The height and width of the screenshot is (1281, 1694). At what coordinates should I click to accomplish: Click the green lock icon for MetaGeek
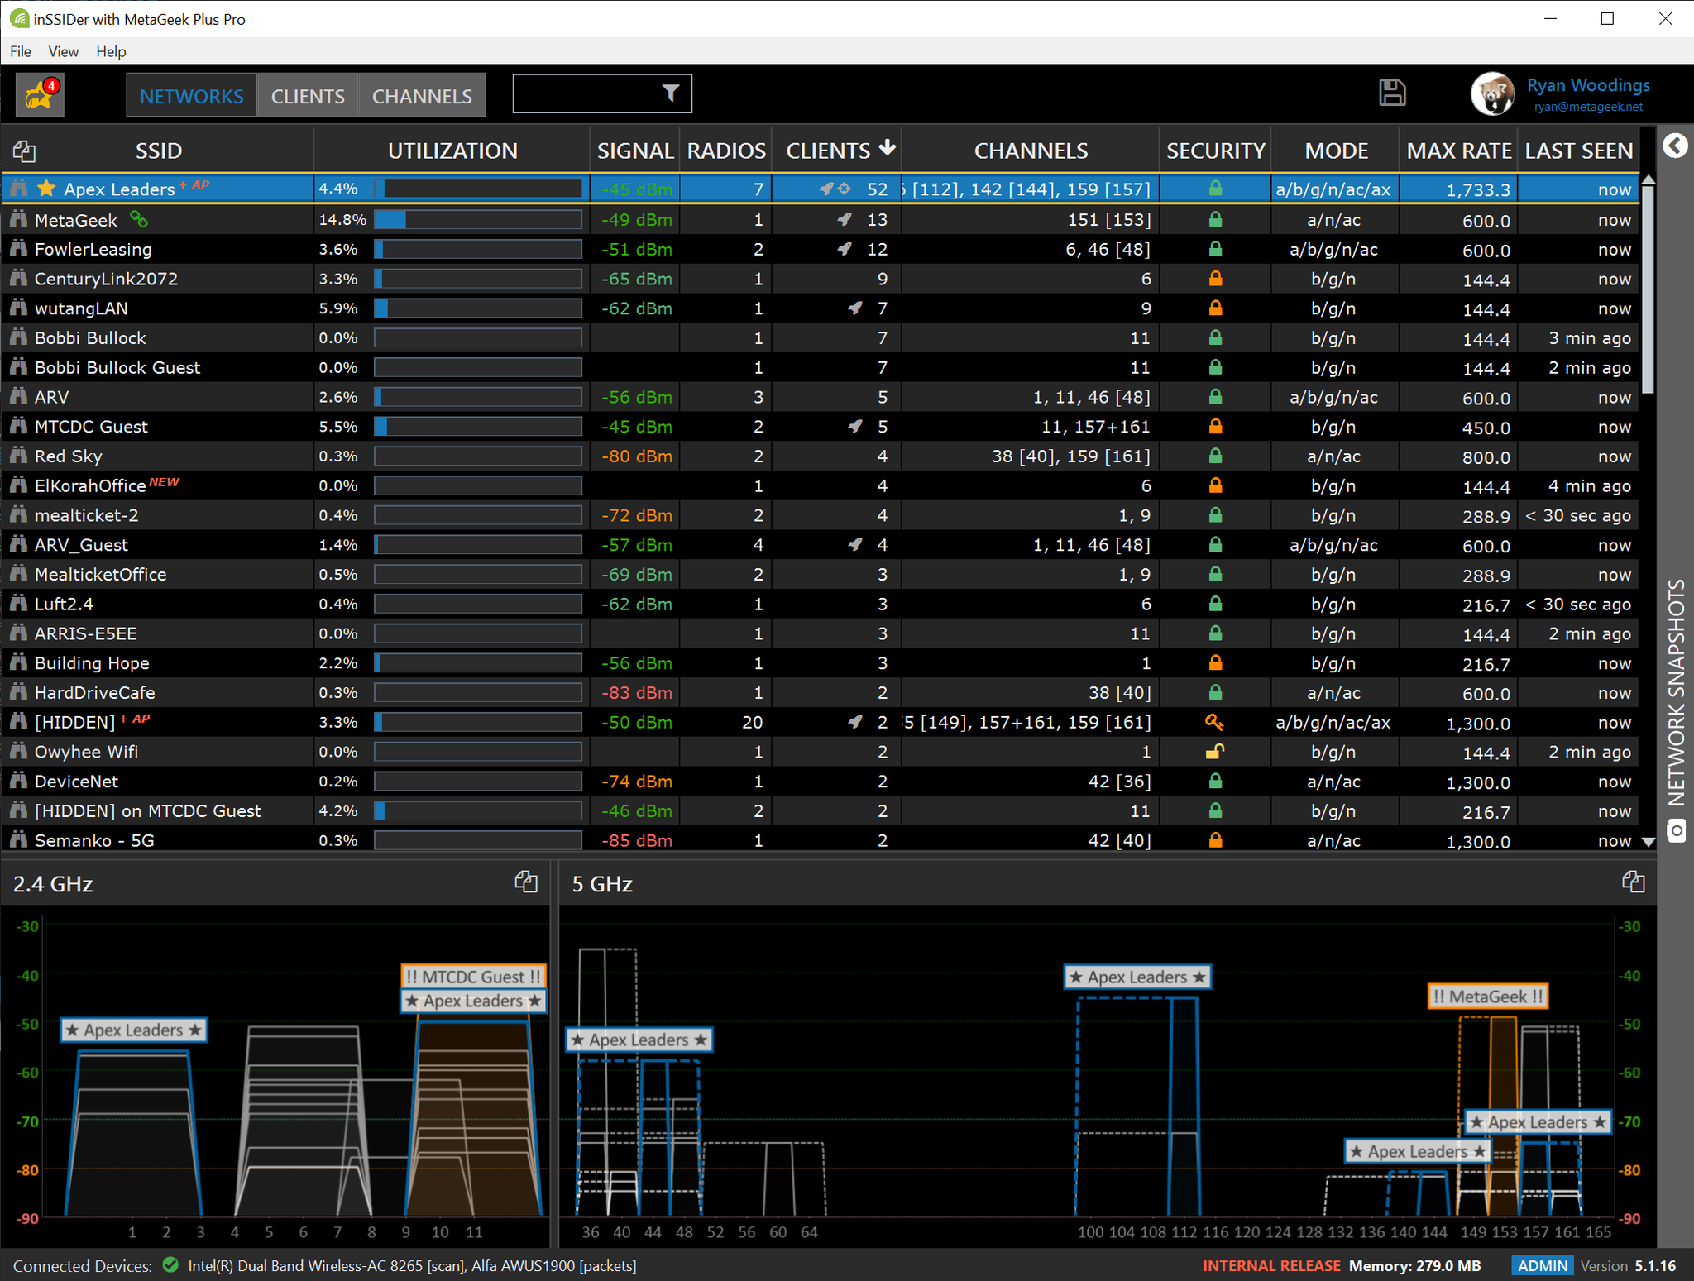(x=1215, y=219)
